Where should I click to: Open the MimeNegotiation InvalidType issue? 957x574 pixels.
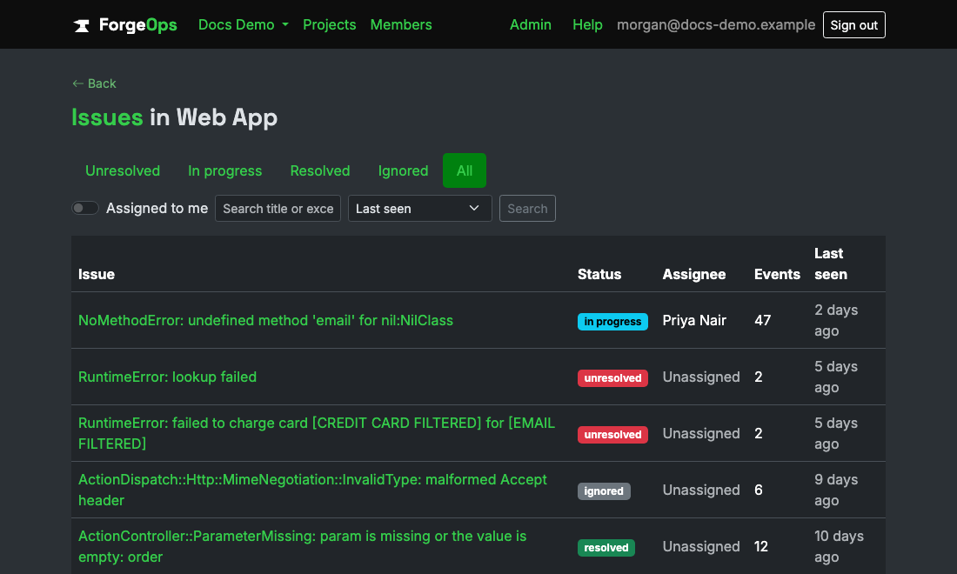point(312,490)
